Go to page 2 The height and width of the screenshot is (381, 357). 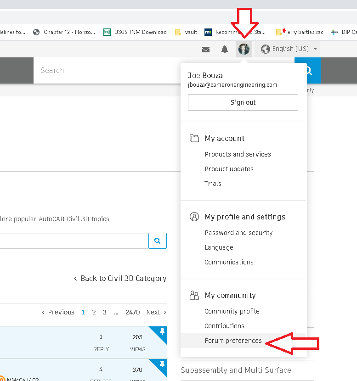(x=94, y=312)
